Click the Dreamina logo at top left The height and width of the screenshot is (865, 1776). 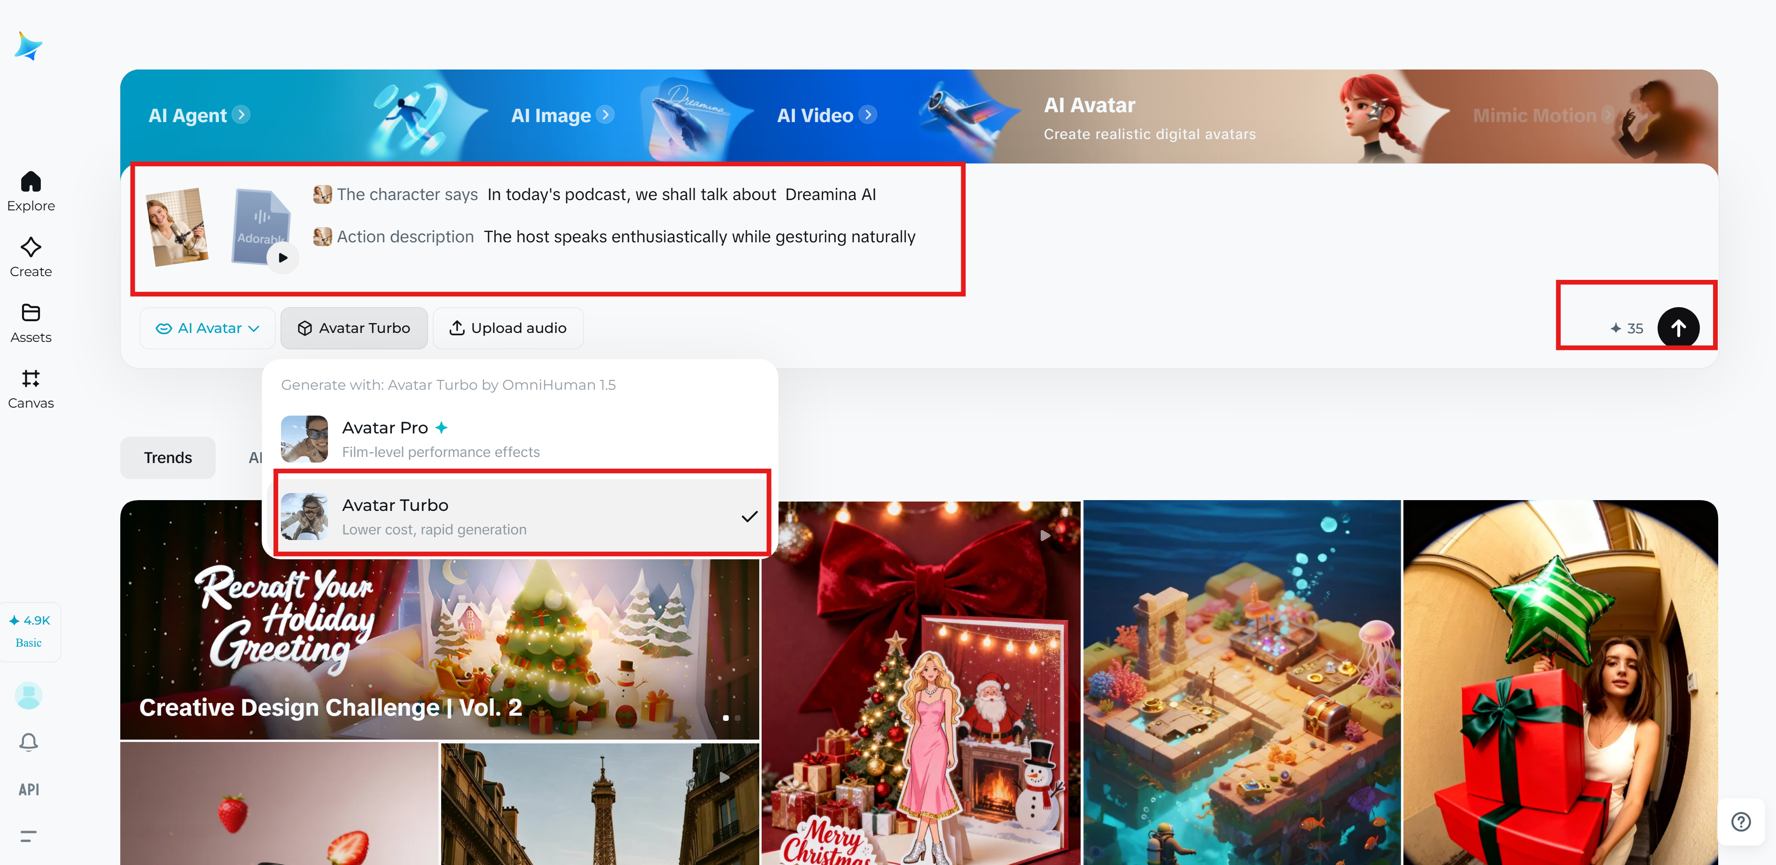(28, 47)
